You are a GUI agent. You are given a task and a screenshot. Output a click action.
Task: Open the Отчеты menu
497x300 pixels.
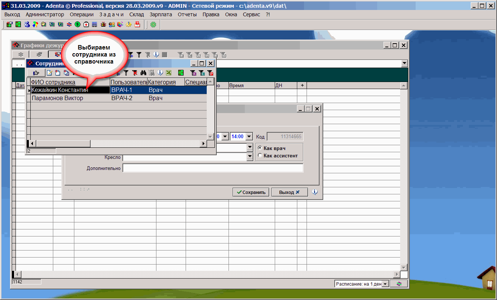coord(187,14)
